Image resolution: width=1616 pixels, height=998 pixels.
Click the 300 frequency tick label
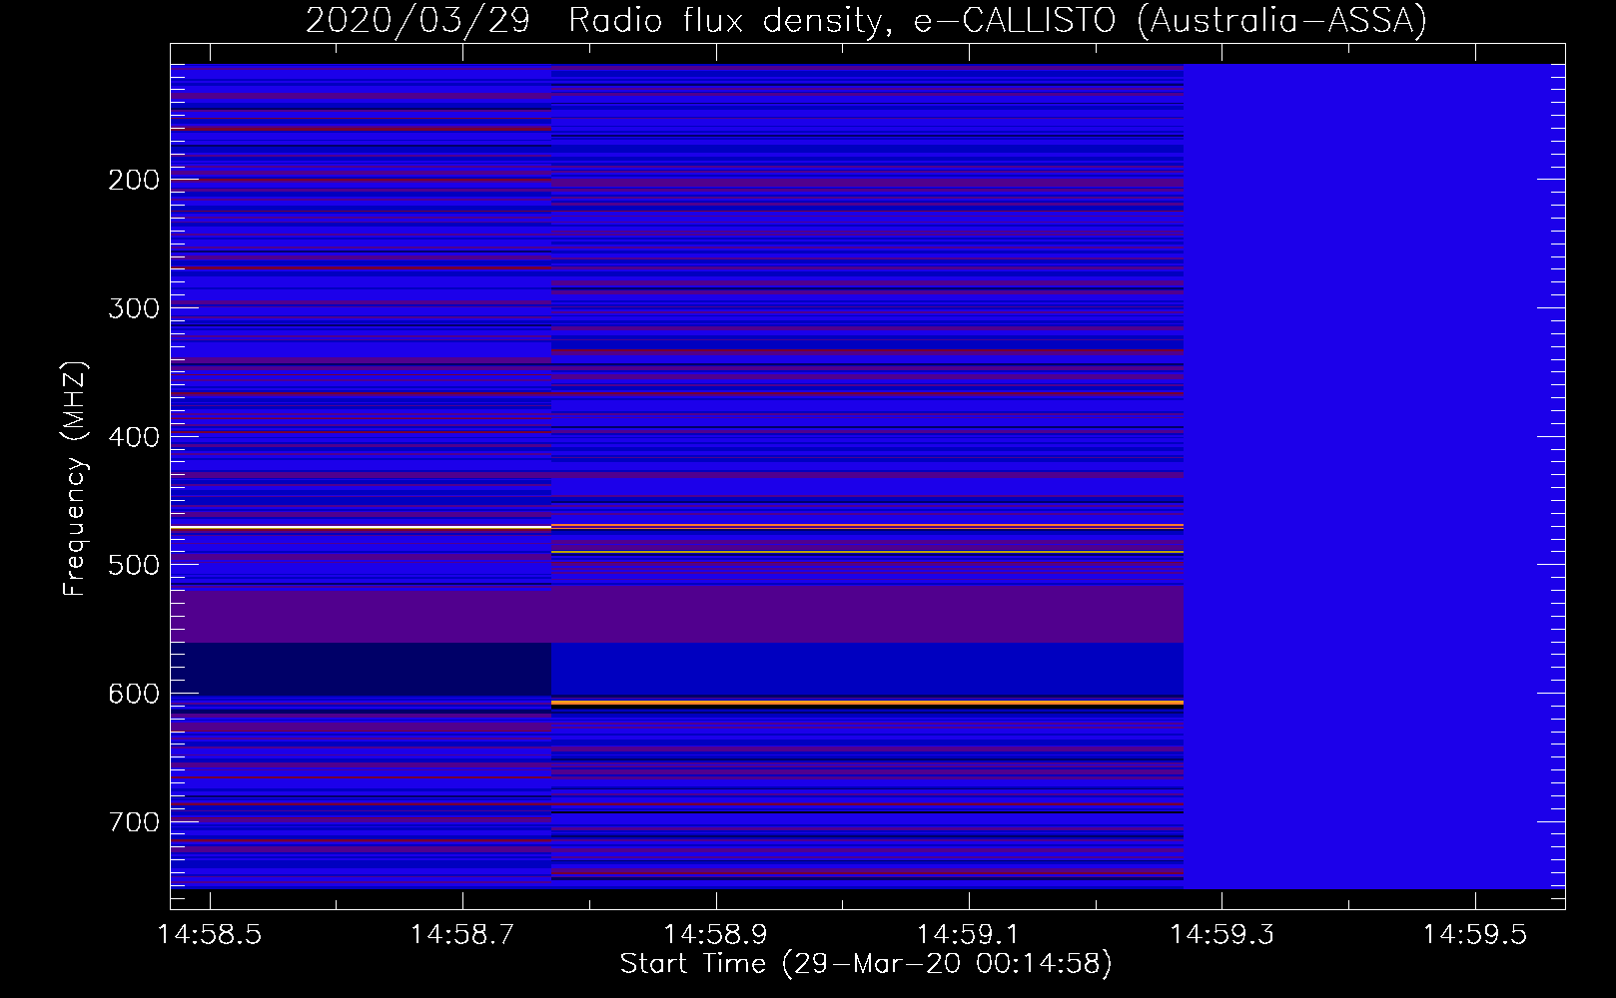(134, 308)
